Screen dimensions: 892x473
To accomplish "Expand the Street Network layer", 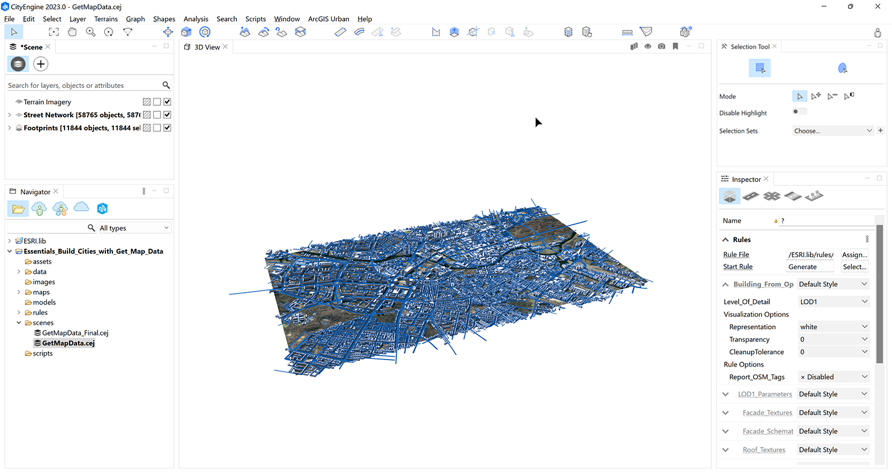I will tap(9, 115).
